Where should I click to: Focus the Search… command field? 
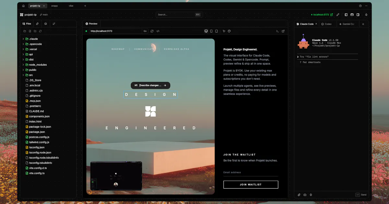coord(179,15)
